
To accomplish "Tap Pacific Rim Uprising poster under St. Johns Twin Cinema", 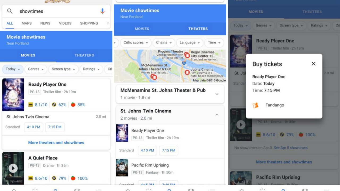I will [122, 168].
